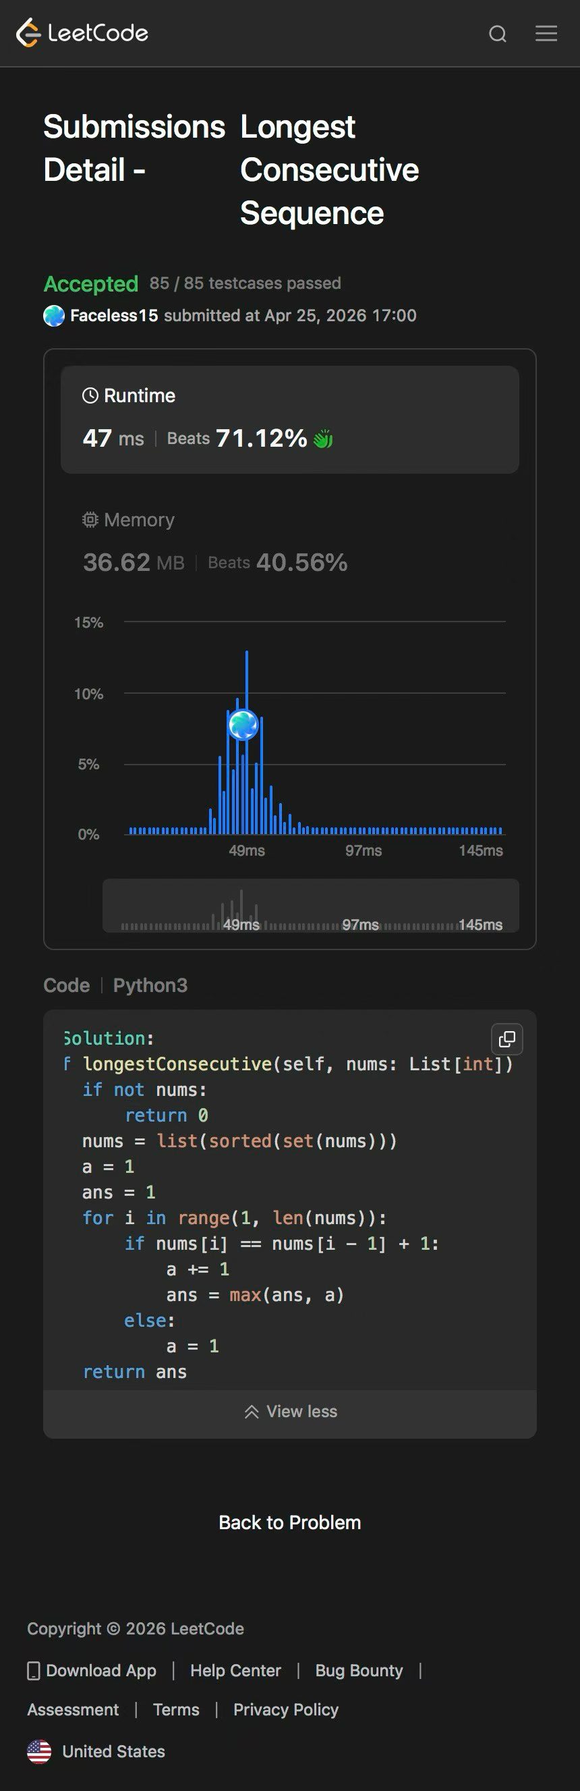Click the globe marker on runtime chart
The width and height of the screenshot is (580, 1791).
click(244, 725)
